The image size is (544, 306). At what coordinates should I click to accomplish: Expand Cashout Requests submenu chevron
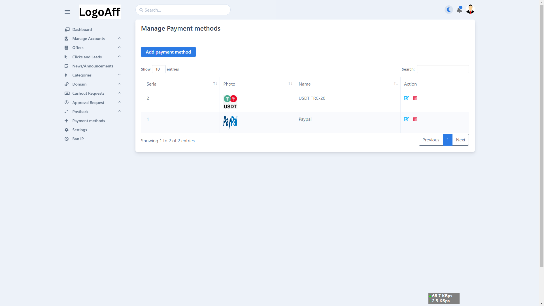click(x=119, y=93)
